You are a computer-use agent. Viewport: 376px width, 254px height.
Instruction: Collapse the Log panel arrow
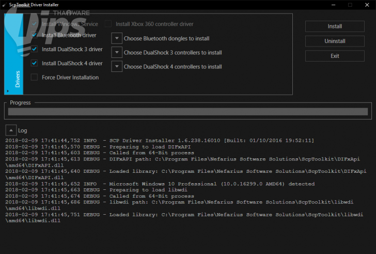coord(11,130)
